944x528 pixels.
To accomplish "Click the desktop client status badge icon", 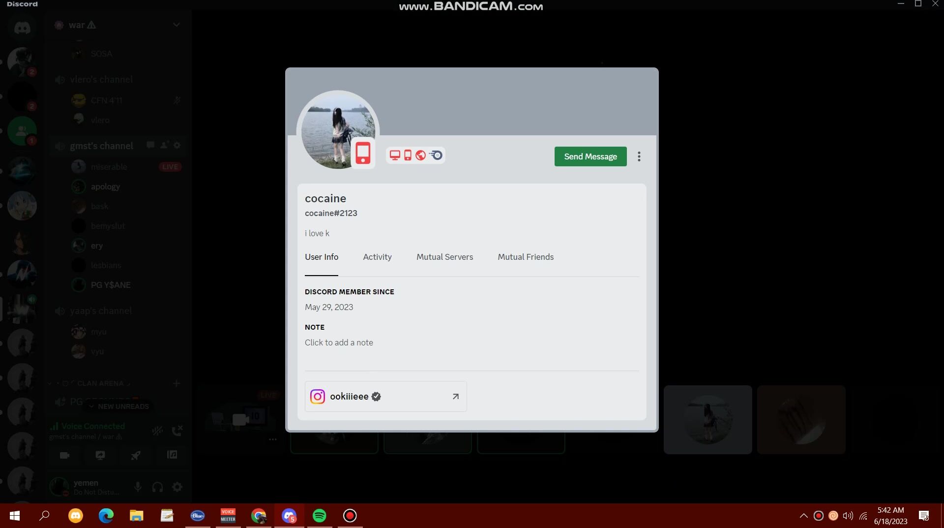I will pyautogui.click(x=395, y=155).
